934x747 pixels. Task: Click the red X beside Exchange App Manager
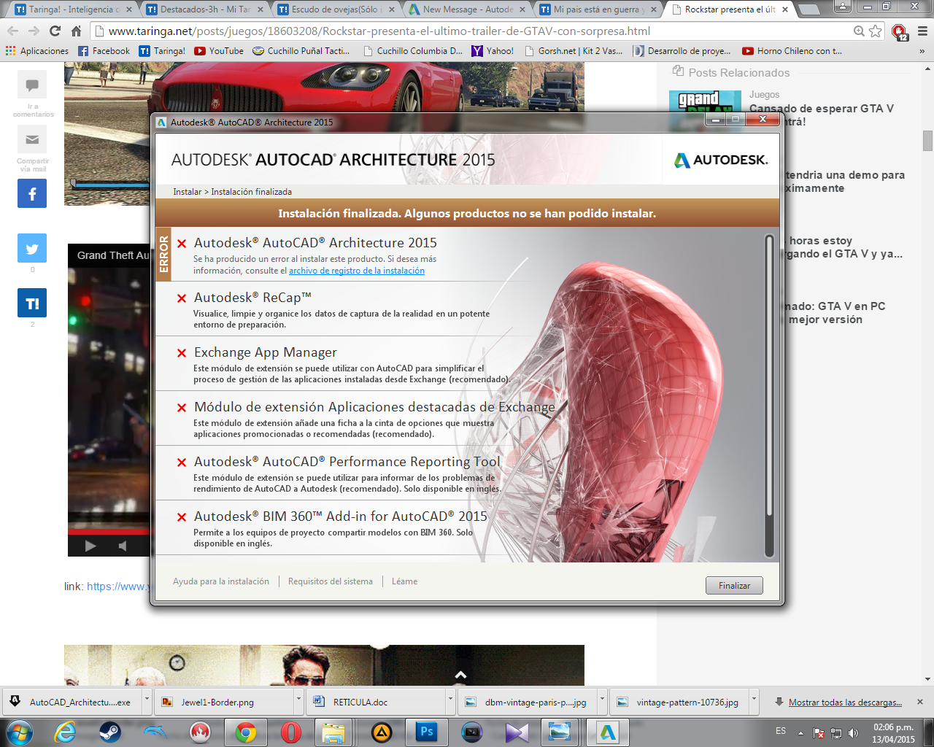[182, 353]
